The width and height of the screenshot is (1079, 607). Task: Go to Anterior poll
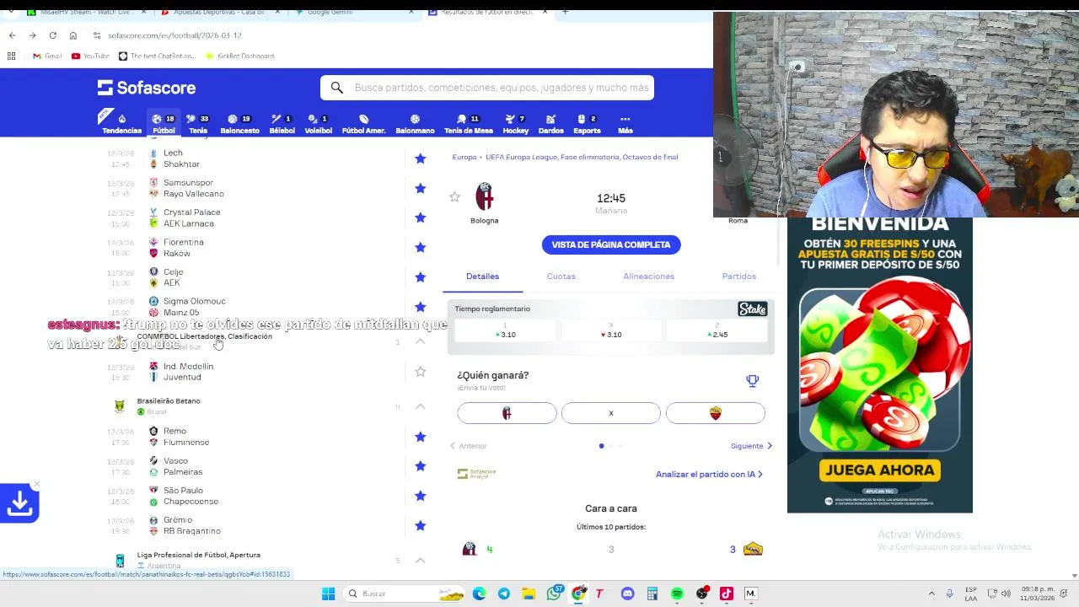(x=469, y=446)
